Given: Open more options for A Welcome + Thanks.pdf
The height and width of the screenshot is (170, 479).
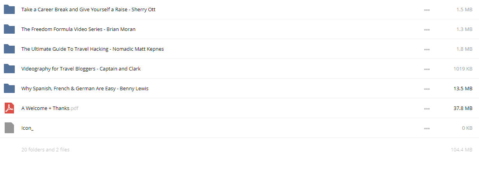Looking at the screenshot, I should point(427,109).
